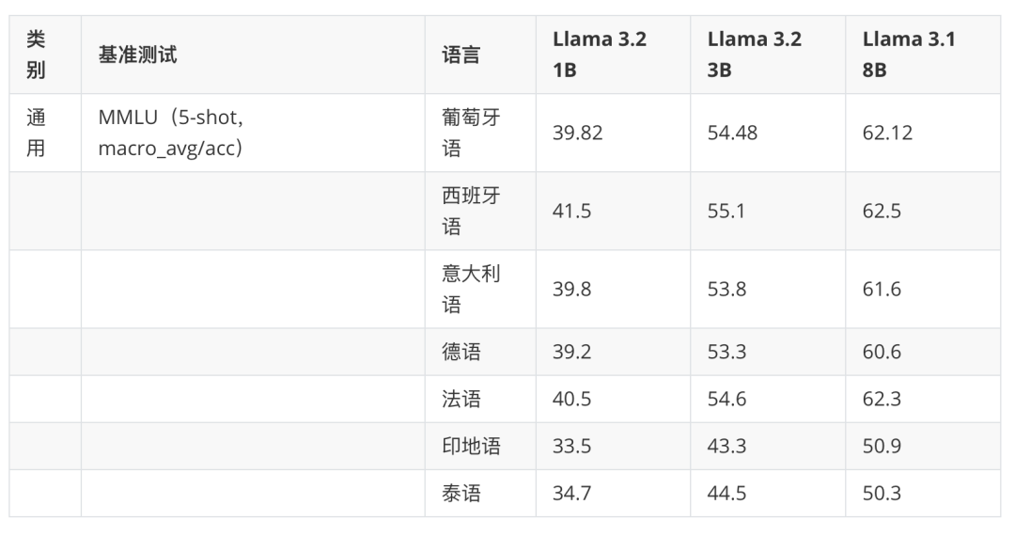Click the 通用 category cell
Image resolution: width=1015 pixels, height=536 pixels.
(36, 133)
